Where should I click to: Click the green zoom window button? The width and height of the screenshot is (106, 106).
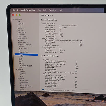(x=20, y=15)
